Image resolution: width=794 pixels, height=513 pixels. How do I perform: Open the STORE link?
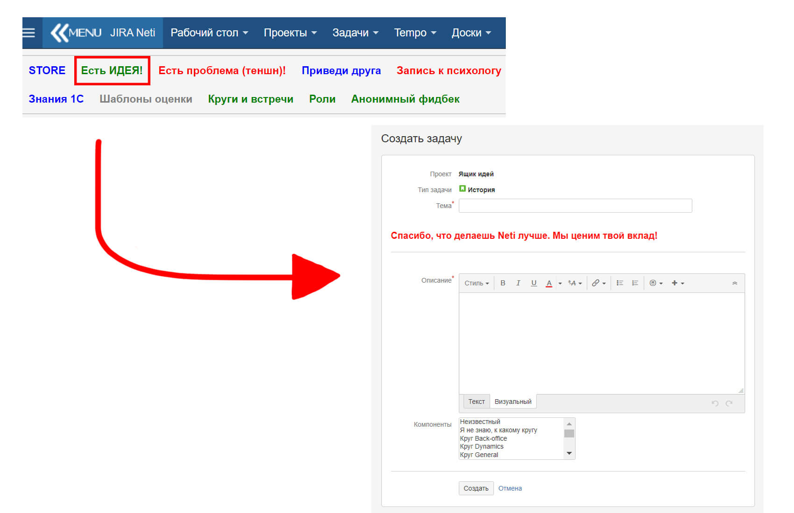coord(47,70)
